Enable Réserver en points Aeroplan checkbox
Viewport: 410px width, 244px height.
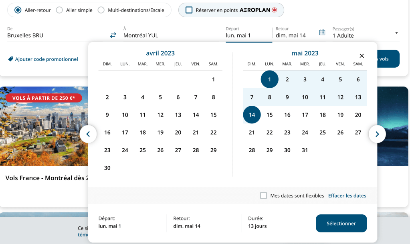[x=189, y=10]
